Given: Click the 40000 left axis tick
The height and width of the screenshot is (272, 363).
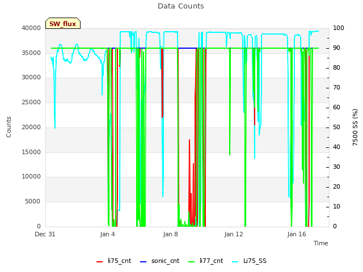Looking at the screenshot, I should 31,28.
